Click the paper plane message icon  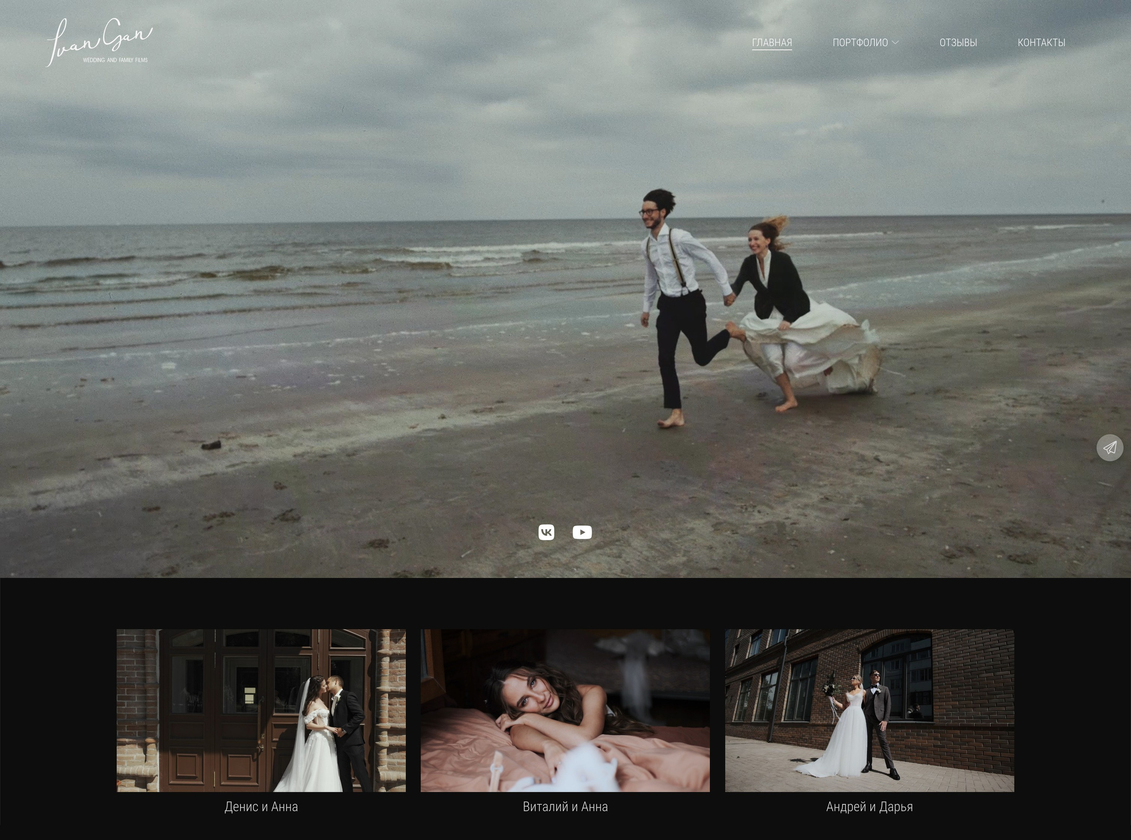tap(1110, 447)
